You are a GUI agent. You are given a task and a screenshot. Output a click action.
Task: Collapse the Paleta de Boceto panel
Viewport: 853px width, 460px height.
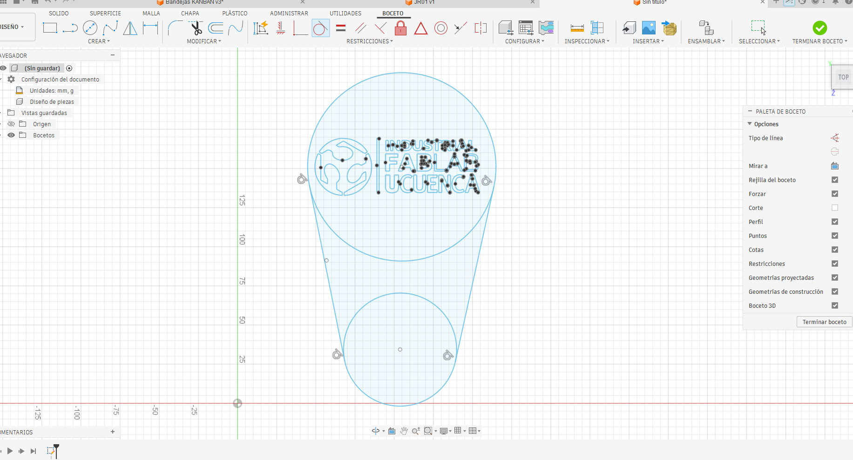point(750,111)
